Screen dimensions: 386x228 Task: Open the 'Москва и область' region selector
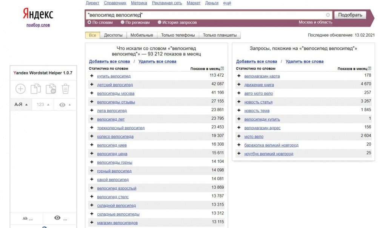coord(315,22)
